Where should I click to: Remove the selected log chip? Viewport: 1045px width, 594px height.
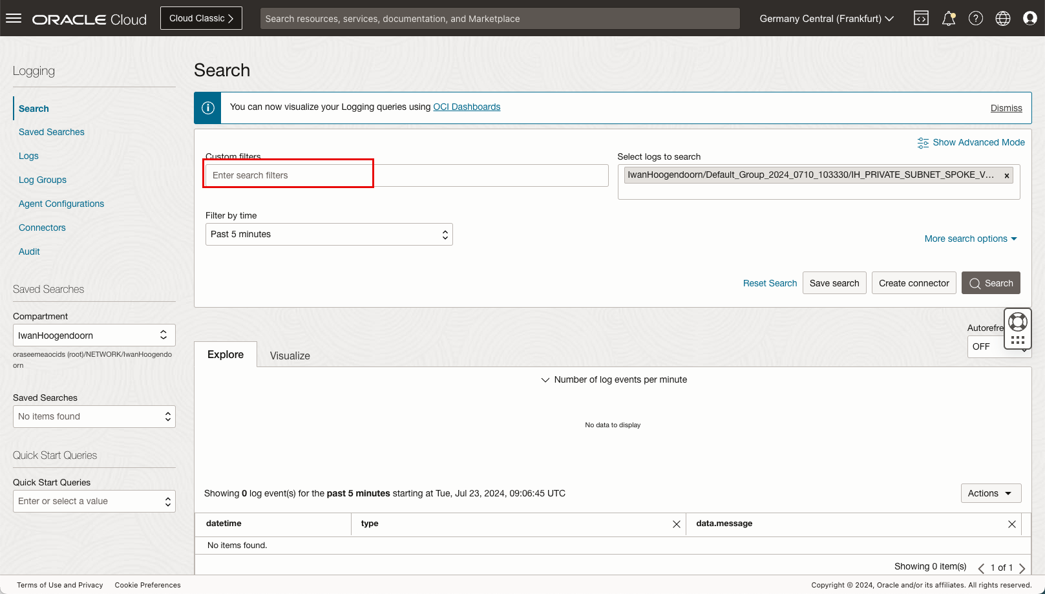pos(1006,175)
